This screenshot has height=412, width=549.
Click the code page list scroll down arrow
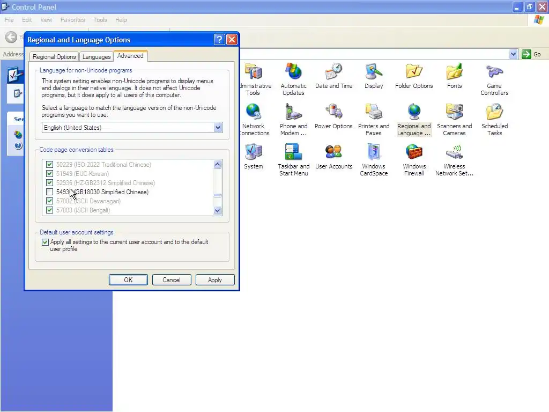coord(218,210)
